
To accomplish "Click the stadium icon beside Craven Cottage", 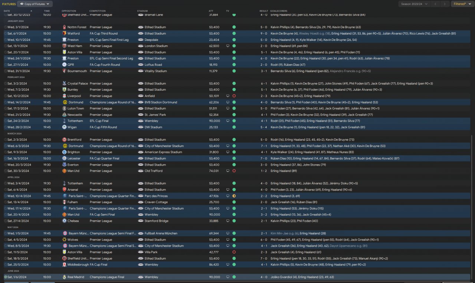I will [141, 202].
